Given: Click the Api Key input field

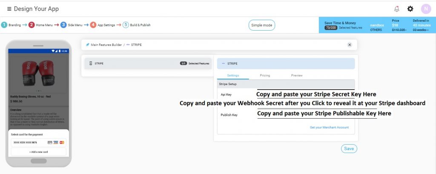Looking at the screenshot, I should (306, 94).
